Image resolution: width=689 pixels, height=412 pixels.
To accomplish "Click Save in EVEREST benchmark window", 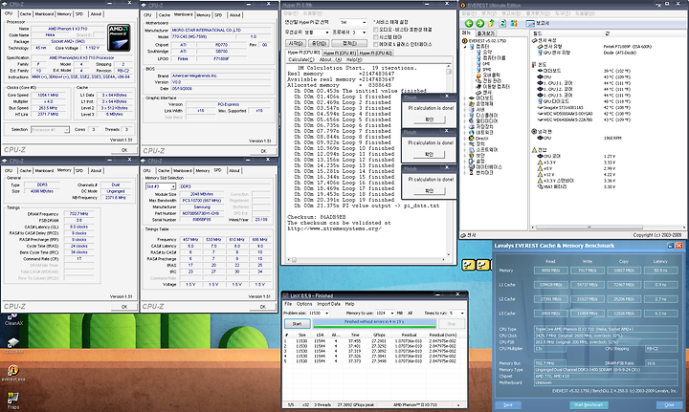I will pyautogui.click(x=508, y=404).
